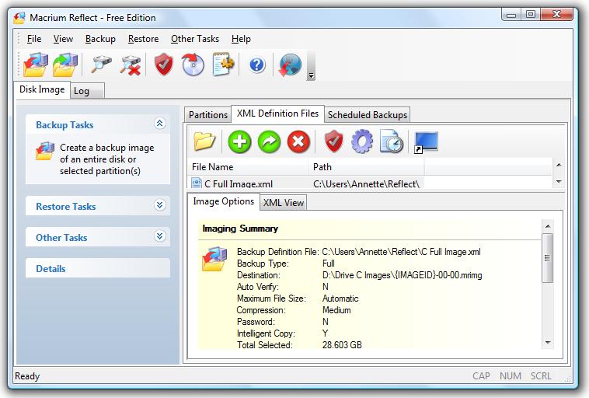Click the backup image icon in Backup Tasks panel
Image resolution: width=589 pixels, height=398 pixels.
click(45, 151)
